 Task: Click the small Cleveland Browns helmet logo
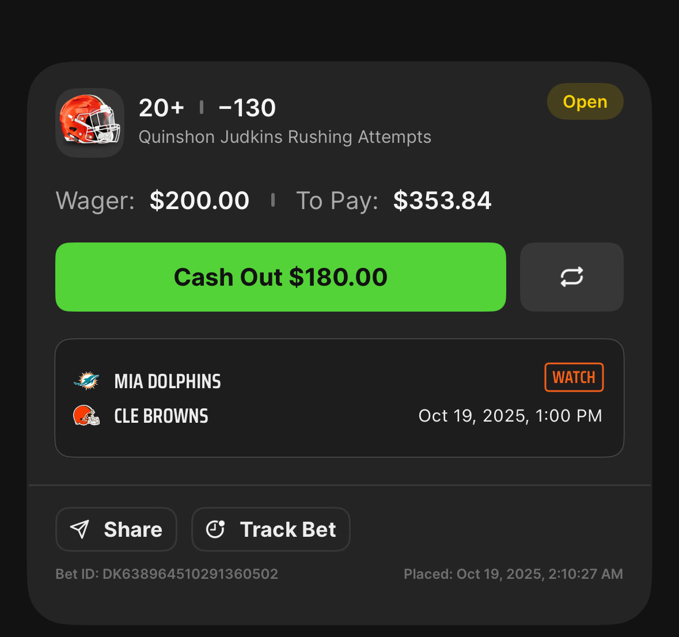[x=86, y=416]
